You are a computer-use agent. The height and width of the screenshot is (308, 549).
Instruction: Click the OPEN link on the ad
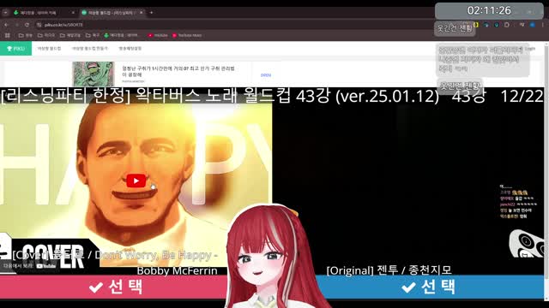click(266, 75)
